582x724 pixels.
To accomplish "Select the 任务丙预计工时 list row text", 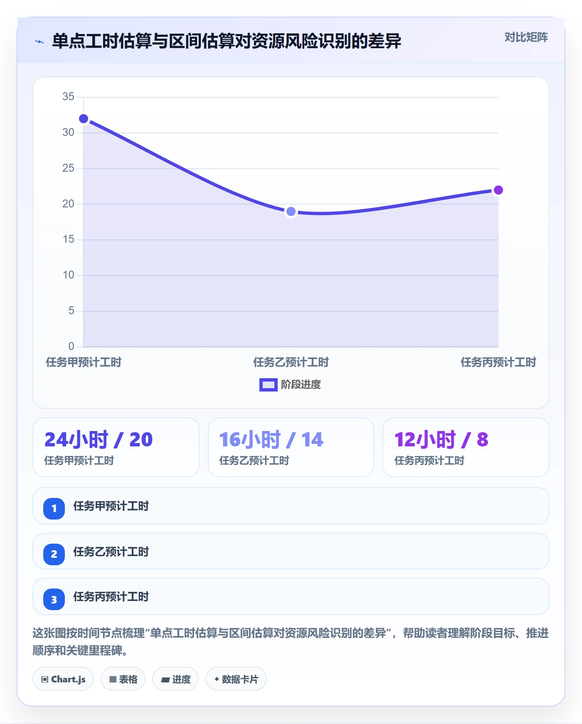I will pos(111,597).
